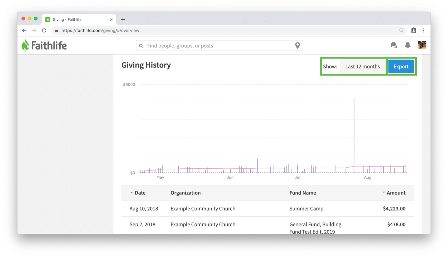
Task: Open the user profile avatar
Action: coord(422,45)
